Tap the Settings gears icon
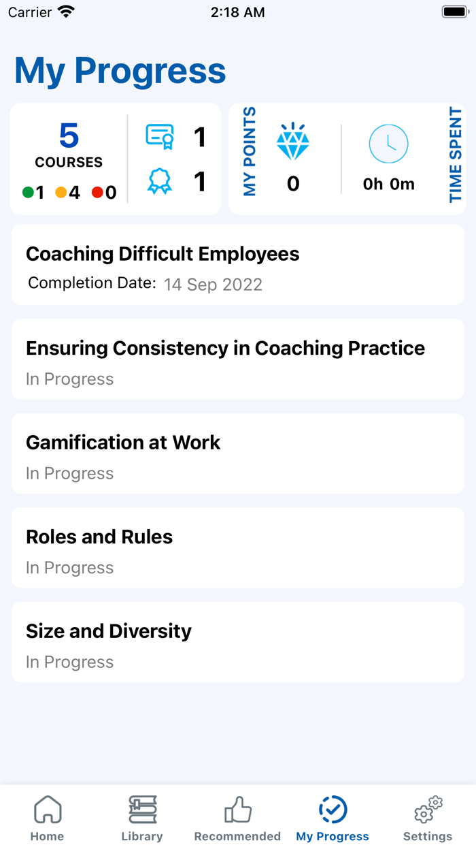The width and height of the screenshot is (476, 847). 428,810
